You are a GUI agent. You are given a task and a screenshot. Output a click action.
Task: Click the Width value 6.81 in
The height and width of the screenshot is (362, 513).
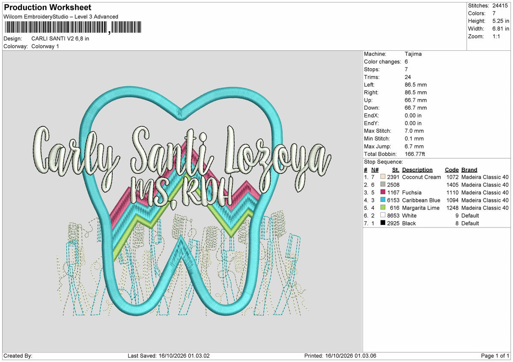501,29
